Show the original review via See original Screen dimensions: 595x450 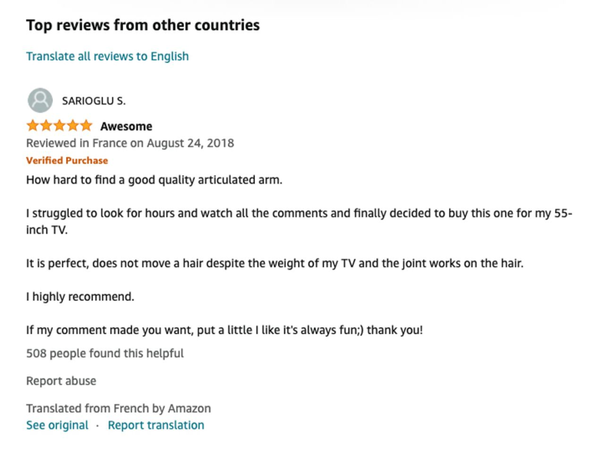pos(57,425)
